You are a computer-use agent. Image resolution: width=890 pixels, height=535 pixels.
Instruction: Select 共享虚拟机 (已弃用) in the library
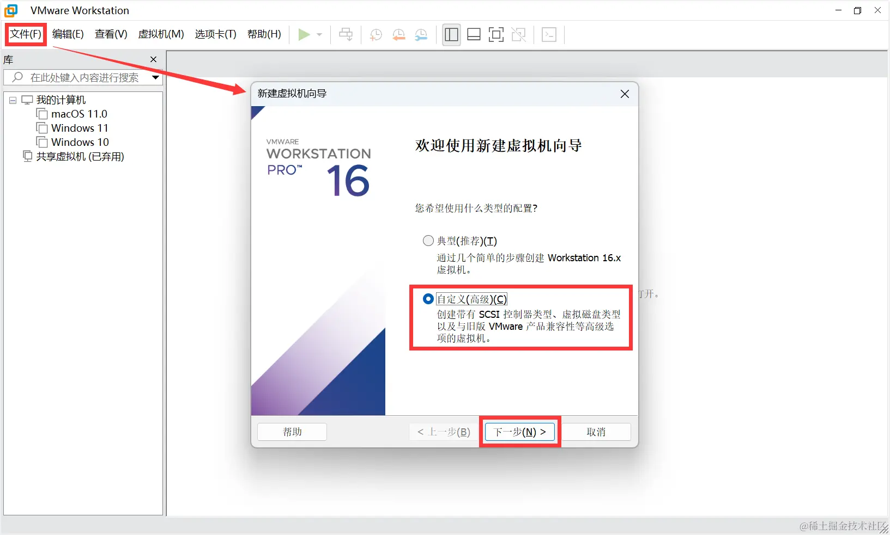pos(80,157)
